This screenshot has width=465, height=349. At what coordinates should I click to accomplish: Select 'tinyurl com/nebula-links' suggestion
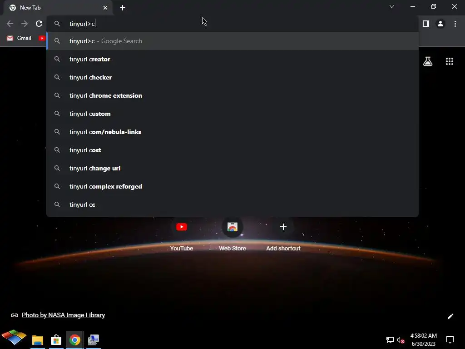click(232, 132)
